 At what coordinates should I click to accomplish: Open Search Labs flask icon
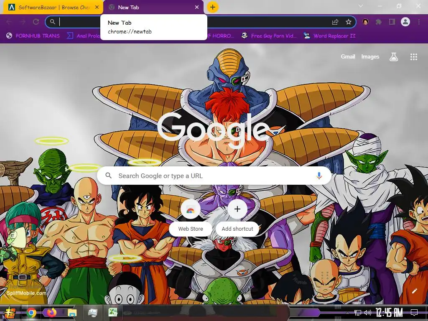(x=393, y=57)
